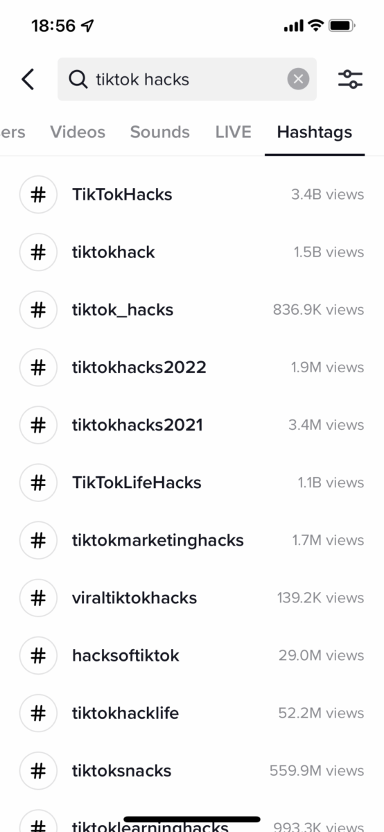
Task: Focus the tiktok hacks search field
Action: click(187, 79)
